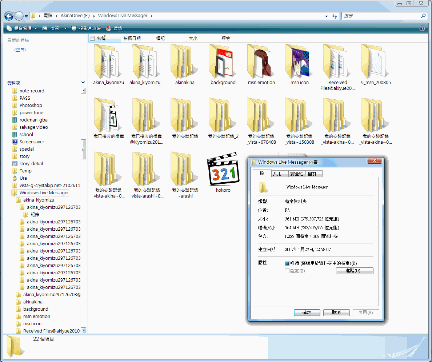Image resolution: width=432 pixels, height=362 pixels.
Task: Open the 我已接收的檔案 folder with clapboard
Action: pyautogui.click(x=108, y=115)
